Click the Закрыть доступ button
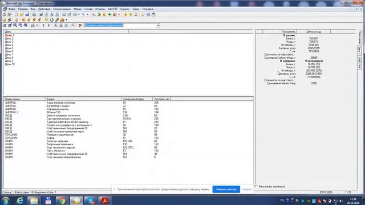The width and height of the screenshot is (365, 205). 226,189
